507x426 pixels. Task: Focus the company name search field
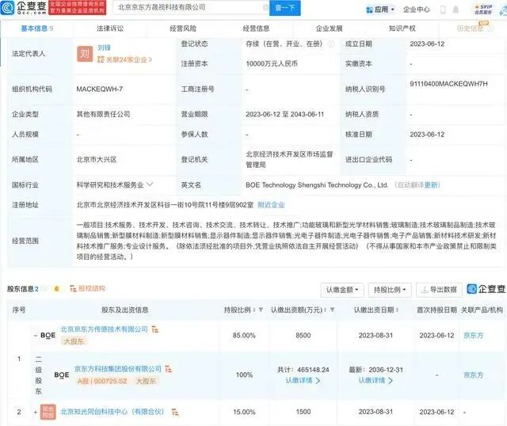189,7
